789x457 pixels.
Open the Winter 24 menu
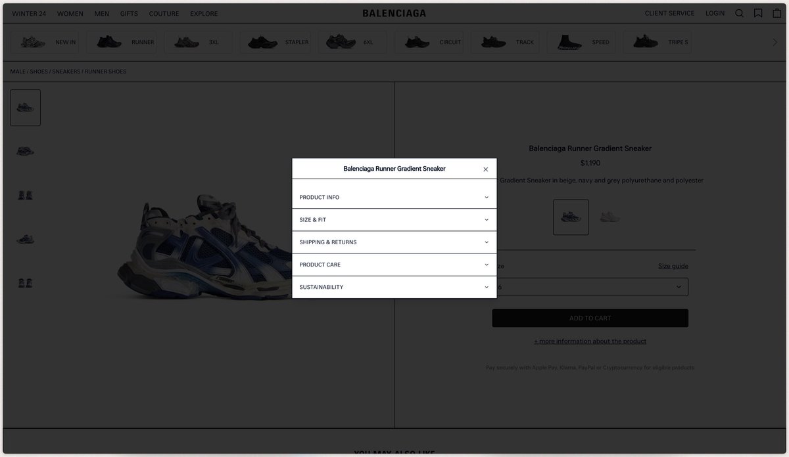29,14
